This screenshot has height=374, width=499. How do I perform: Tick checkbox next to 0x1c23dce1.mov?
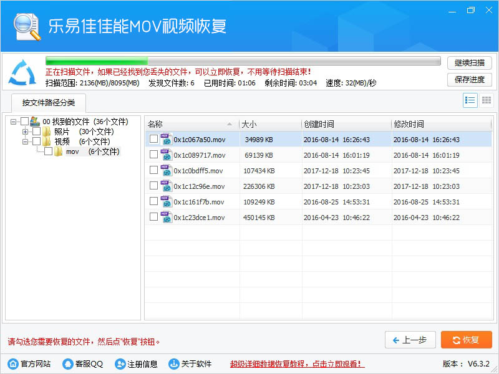153,217
